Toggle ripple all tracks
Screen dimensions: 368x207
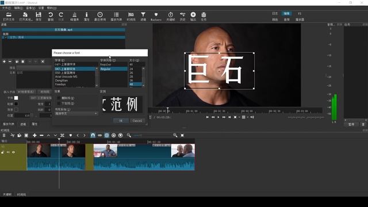click(114, 136)
